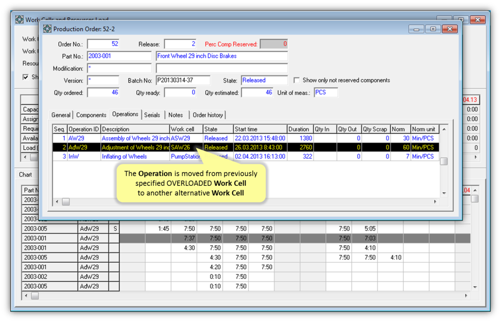The width and height of the screenshot is (501, 322).
Task: Sort by the Duration column header
Action: 300,129
